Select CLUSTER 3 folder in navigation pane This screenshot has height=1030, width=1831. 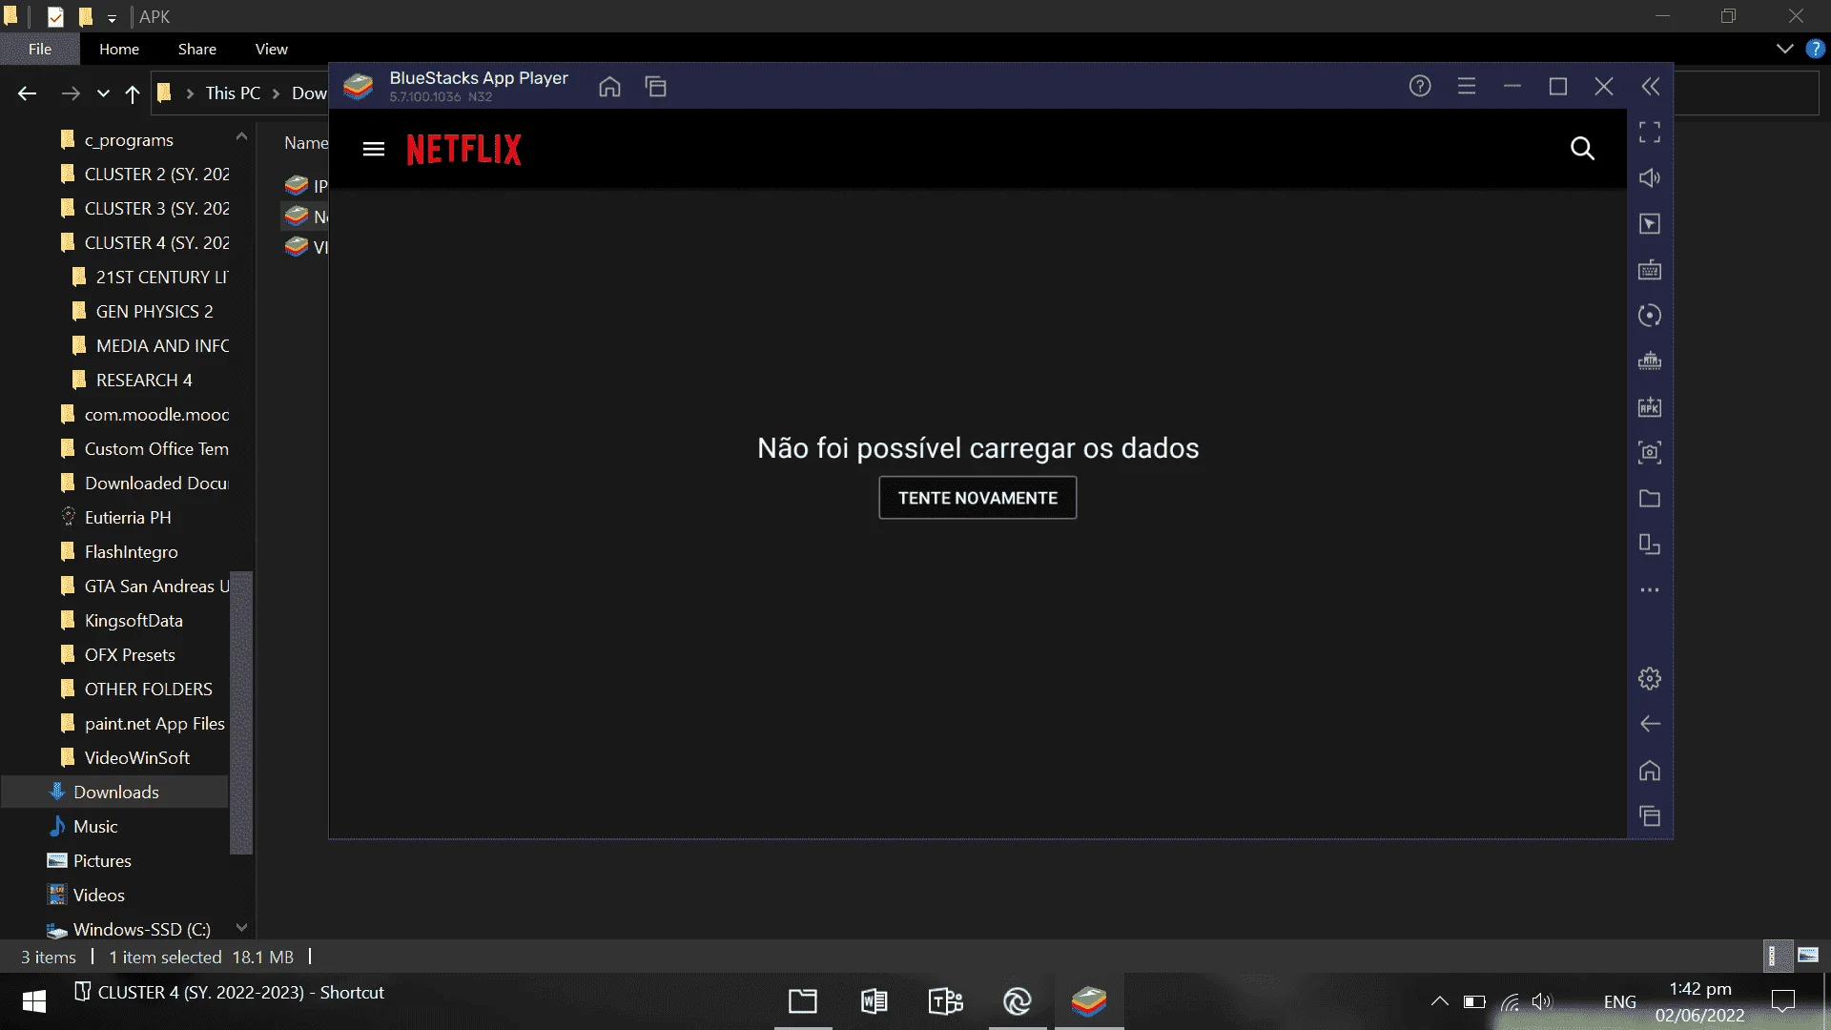pos(143,209)
